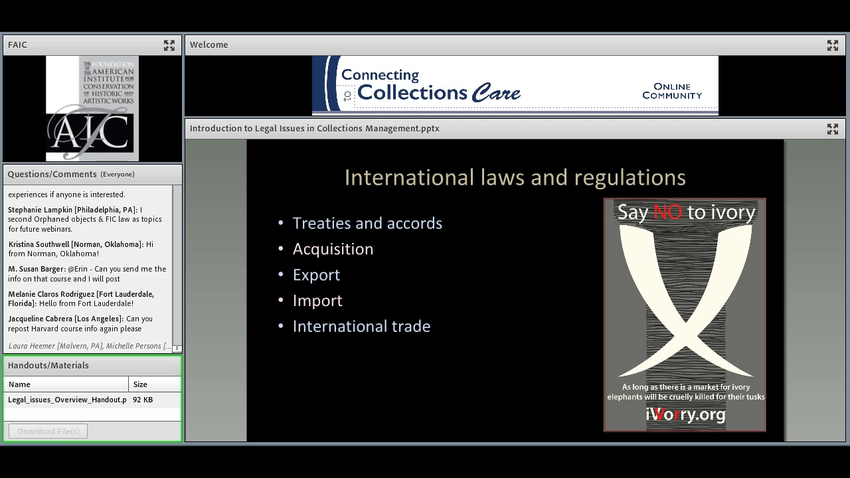
Task: Click the Connecting to Collections Care banner
Action: coord(515,86)
